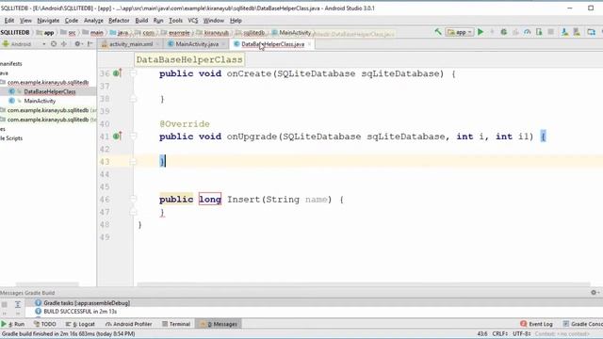The width and height of the screenshot is (603, 339).
Task: Open the Analyze menu
Action: (x=93, y=21)
